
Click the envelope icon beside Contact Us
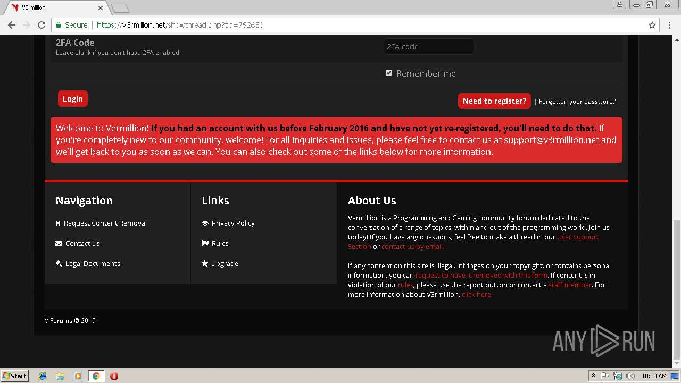[59, 244]
